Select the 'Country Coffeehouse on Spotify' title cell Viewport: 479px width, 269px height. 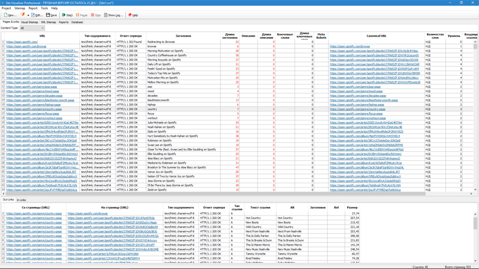183,55
